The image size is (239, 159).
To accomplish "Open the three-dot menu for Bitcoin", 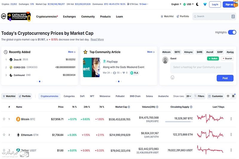I will point(231,119).
